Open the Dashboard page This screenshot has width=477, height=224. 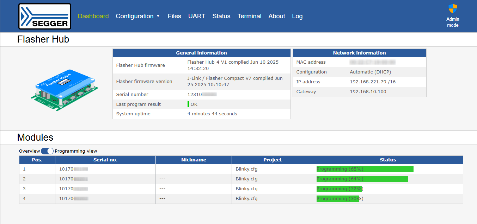coord(93,16)
